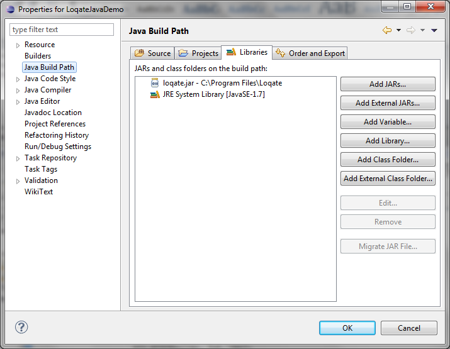Select Project References tree item
Viewport: 450px width, 349px height.
(55, 124)
